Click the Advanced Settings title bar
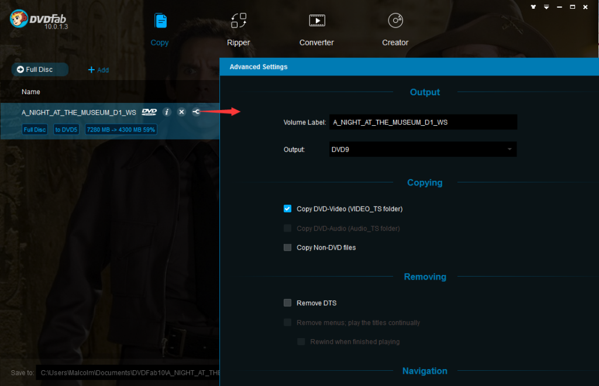599x386 pixels. pyautogui.click(x=409, y=67)
